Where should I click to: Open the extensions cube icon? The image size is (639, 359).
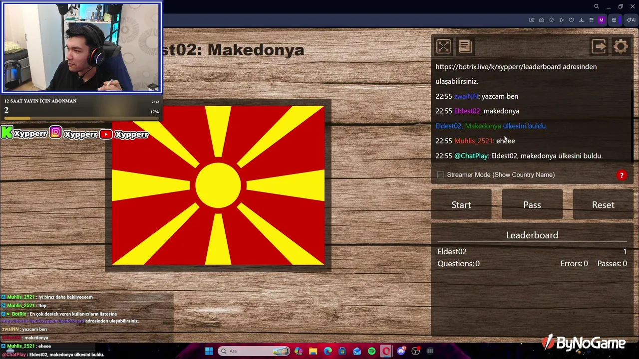click(x=614, y=20)
